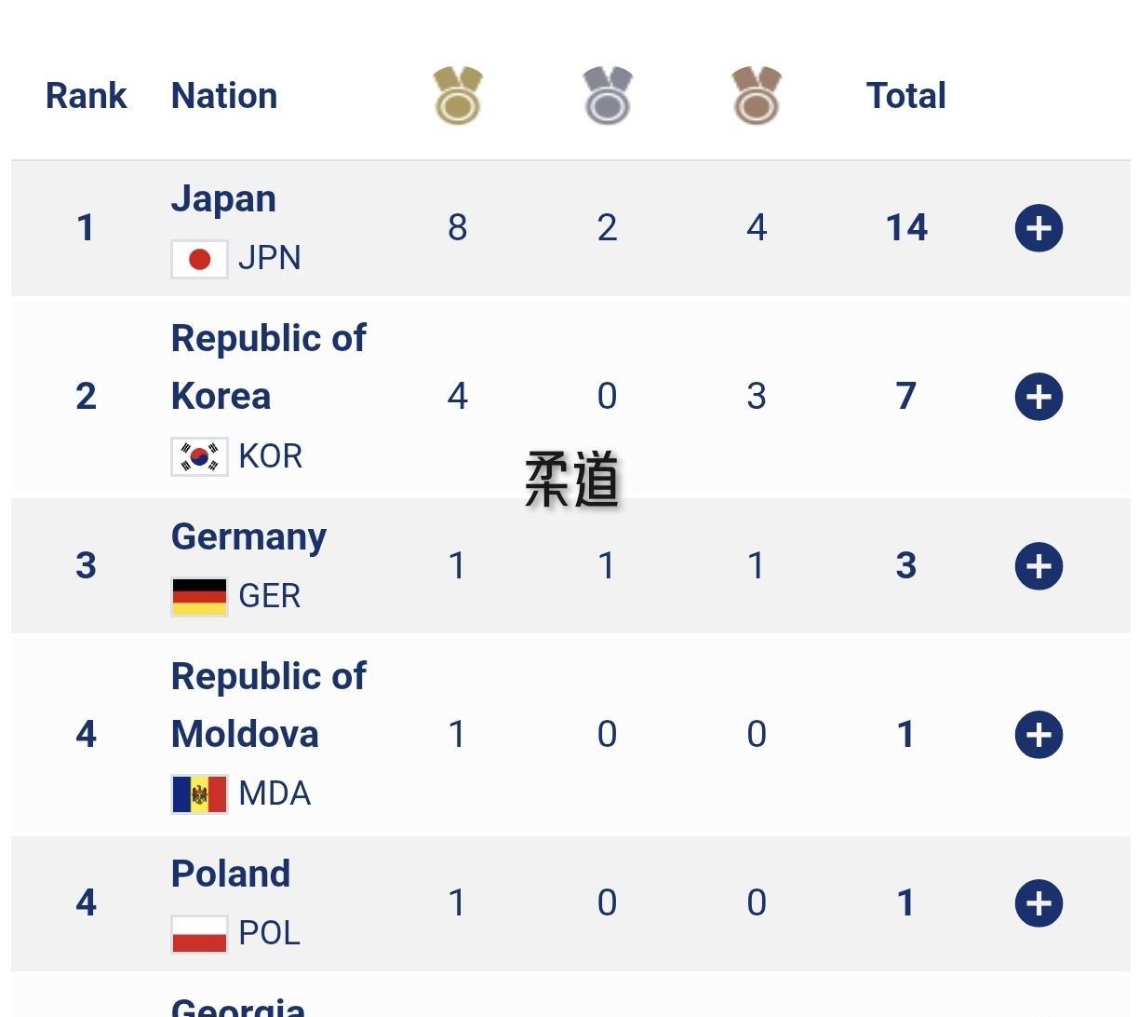Sort by the Nation column header
1139x1017 pixels.
point(224,95)
